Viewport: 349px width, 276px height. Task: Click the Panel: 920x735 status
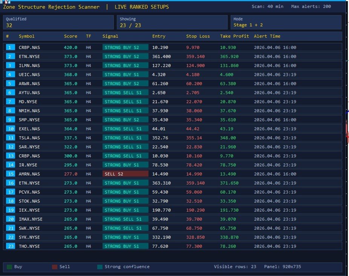tap(282, 267)
